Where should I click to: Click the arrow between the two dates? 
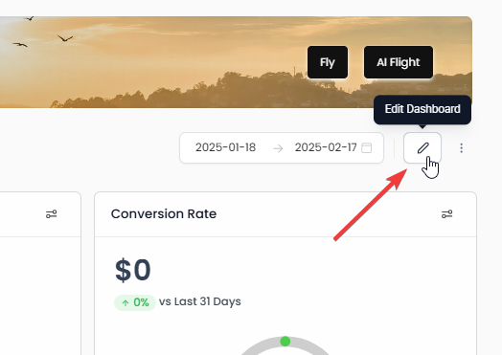(278, 148)
